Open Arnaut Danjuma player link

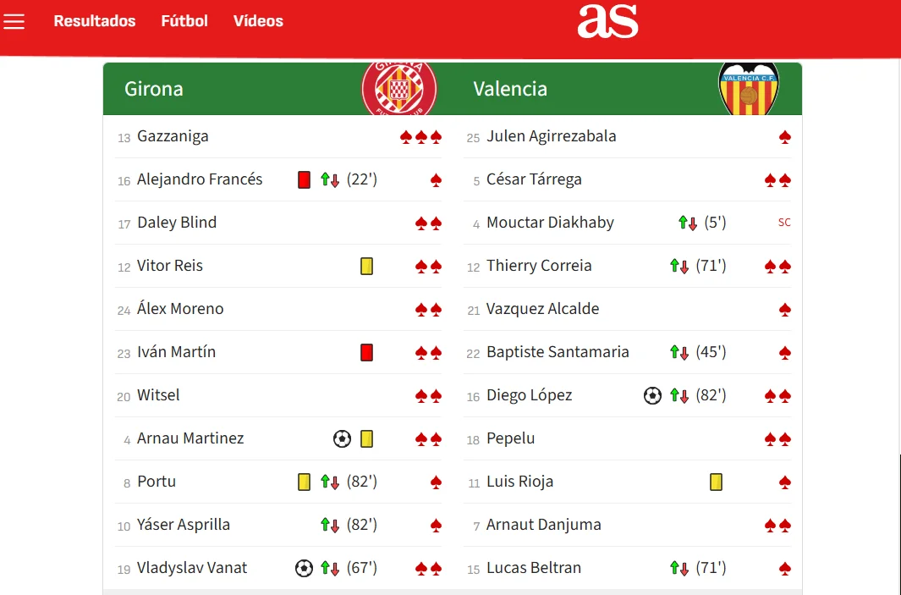click(543, 525)
